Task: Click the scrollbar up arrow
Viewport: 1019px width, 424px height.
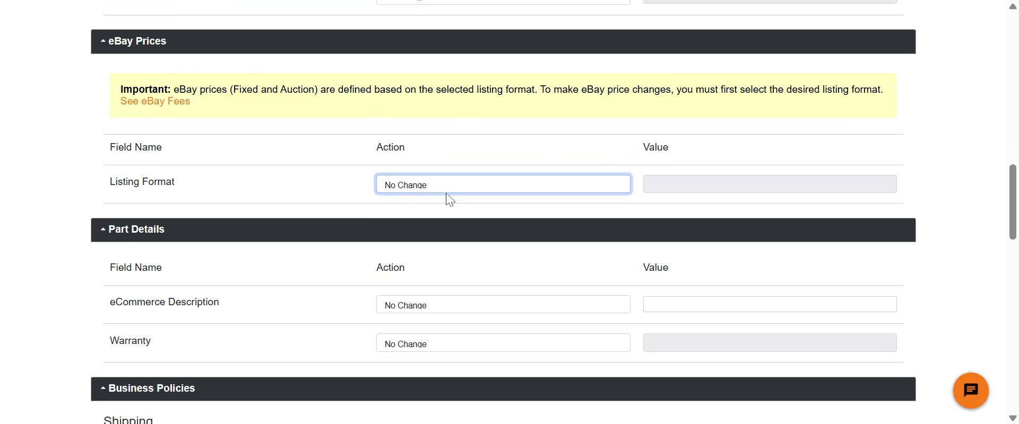Action: click(x=1012, y=6)
